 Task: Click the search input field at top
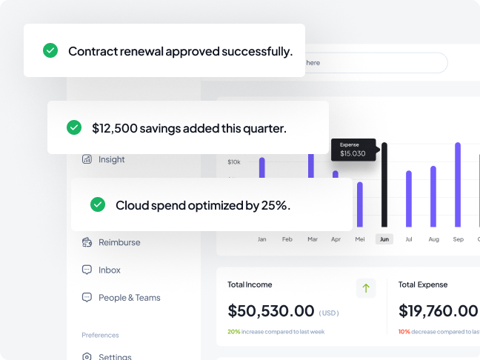tap(374, 63)
